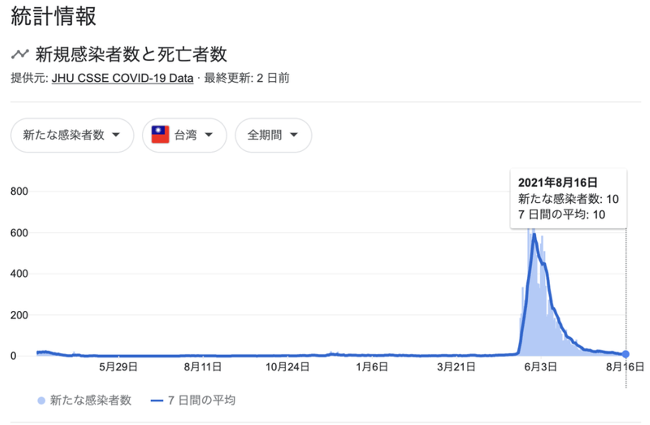Viewport: 650px width, 425px height.
Task: Click the 5月29日 x-axis label
Action: [118, 367]
